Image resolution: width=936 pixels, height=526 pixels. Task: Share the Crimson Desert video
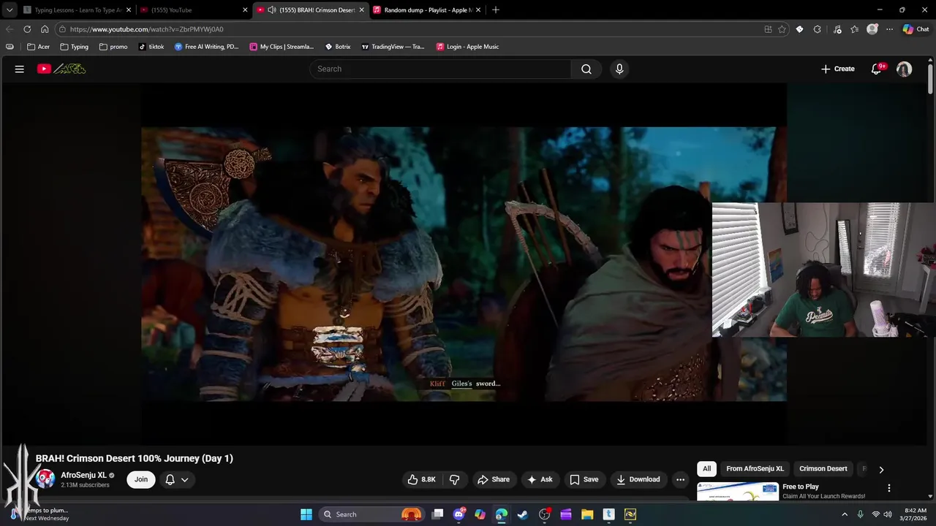(493, 479)
